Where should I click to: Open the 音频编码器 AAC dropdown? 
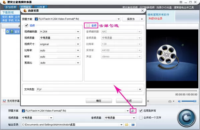(x=122, y=32)
